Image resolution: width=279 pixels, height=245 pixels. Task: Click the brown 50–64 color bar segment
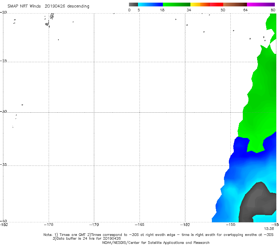click(x=235, y=5)
